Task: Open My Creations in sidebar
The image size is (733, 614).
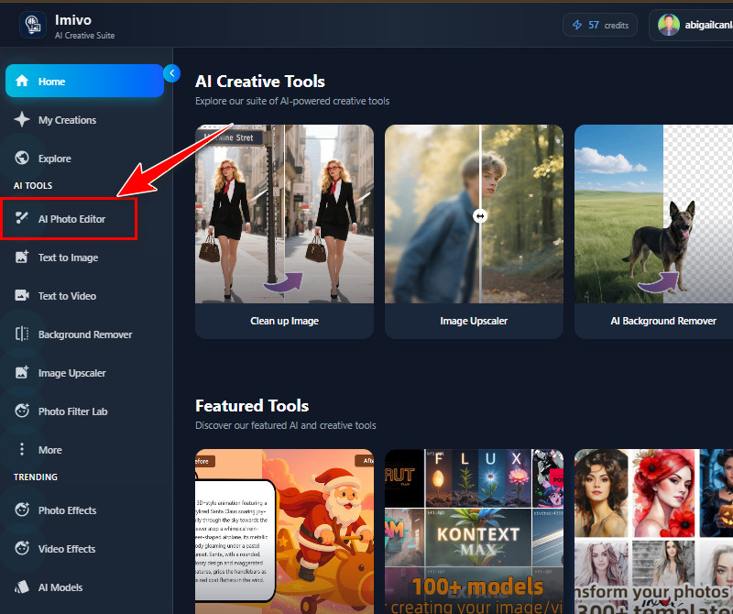Action: point(84,120)
